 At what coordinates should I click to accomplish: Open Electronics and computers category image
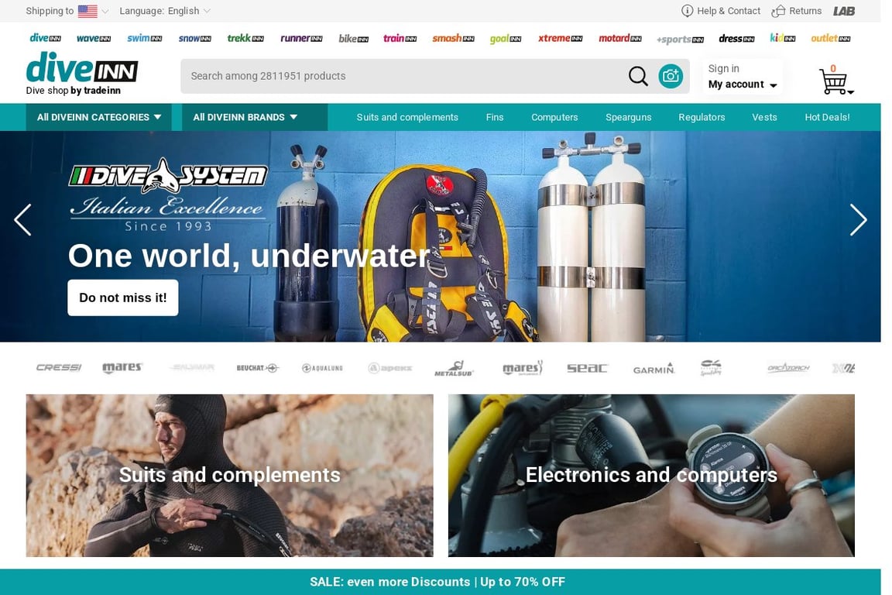point(651,476)
